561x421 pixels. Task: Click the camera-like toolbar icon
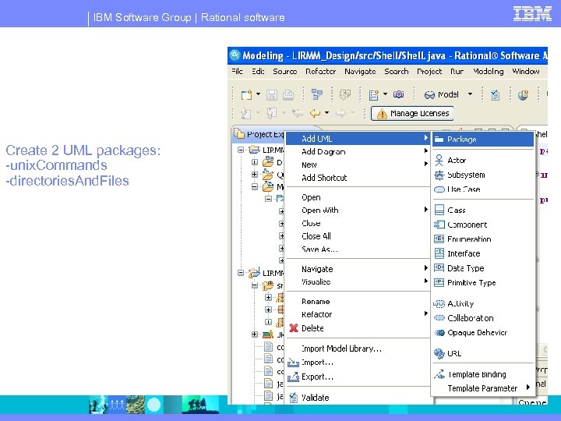(399, 94)
